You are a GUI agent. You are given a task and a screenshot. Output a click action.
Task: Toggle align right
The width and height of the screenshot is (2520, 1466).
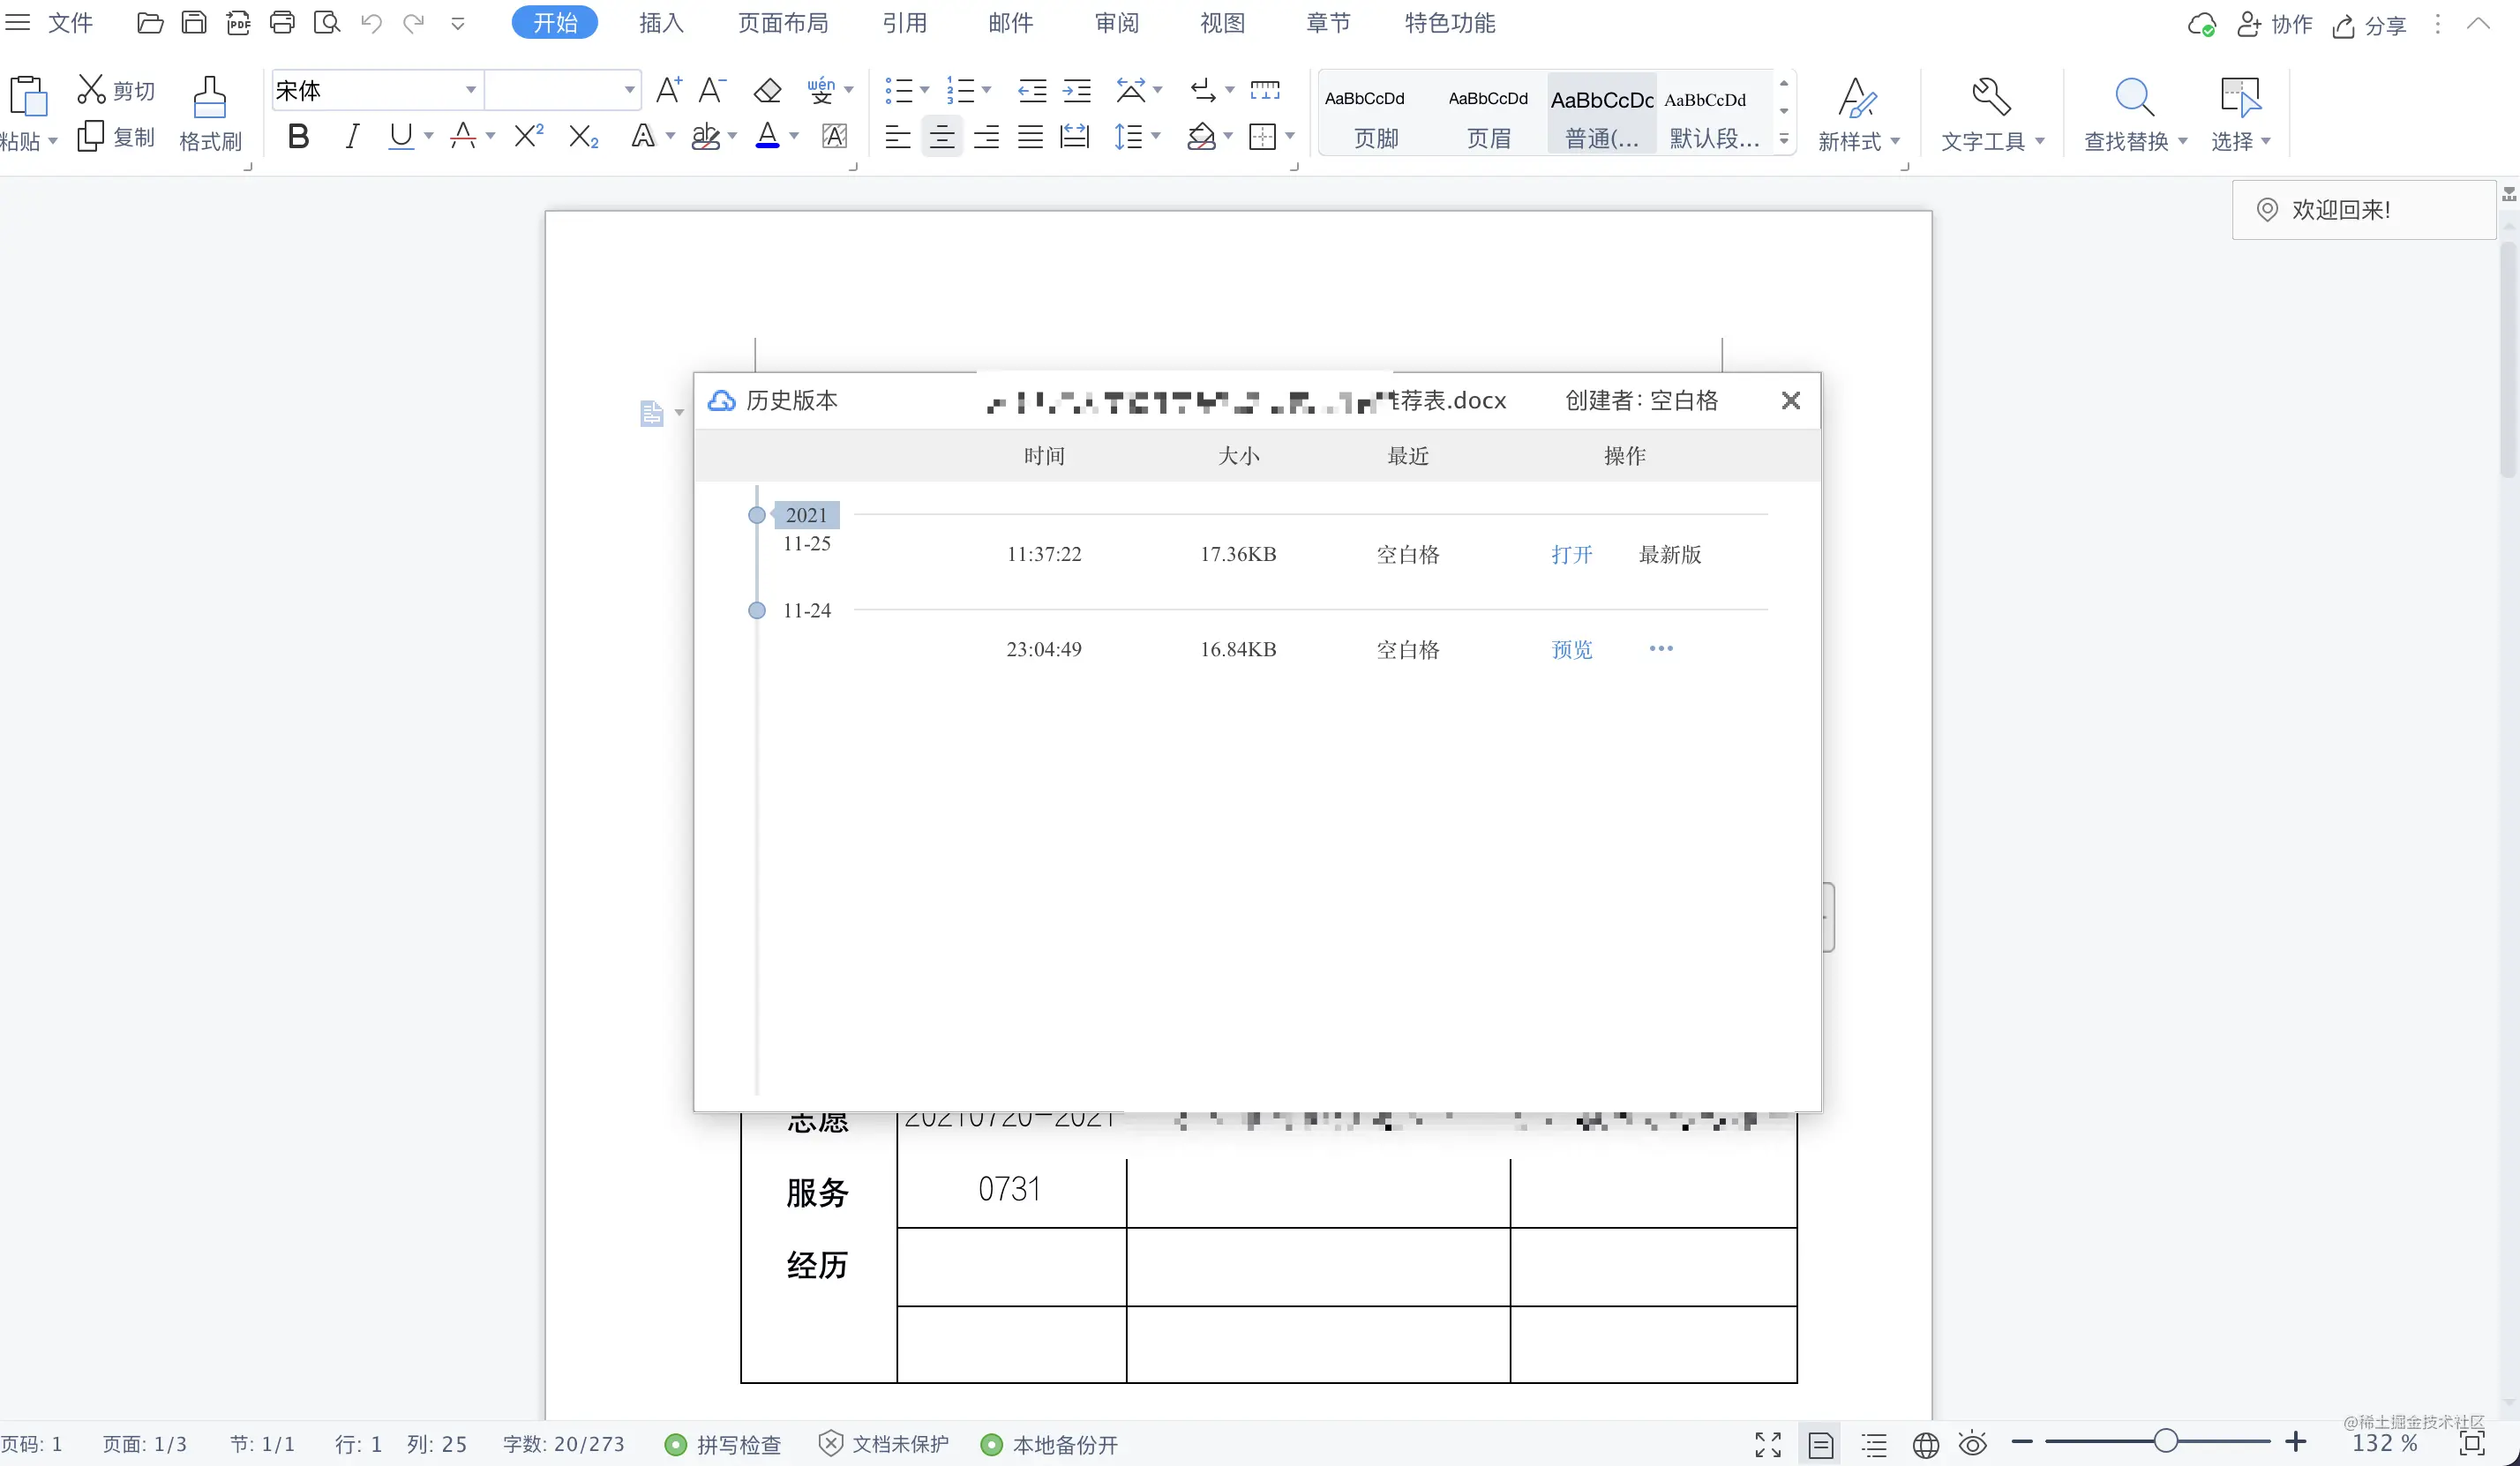click(x=986, y=136)
